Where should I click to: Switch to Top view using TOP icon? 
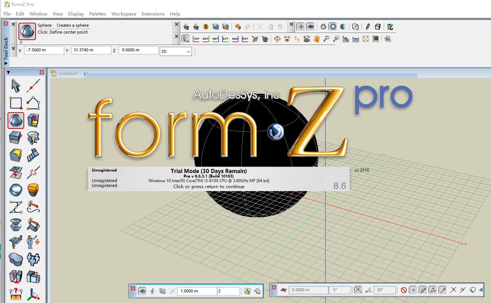(196, 39)
